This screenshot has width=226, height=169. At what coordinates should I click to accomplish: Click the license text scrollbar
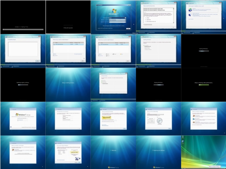[x=174, y=15]
